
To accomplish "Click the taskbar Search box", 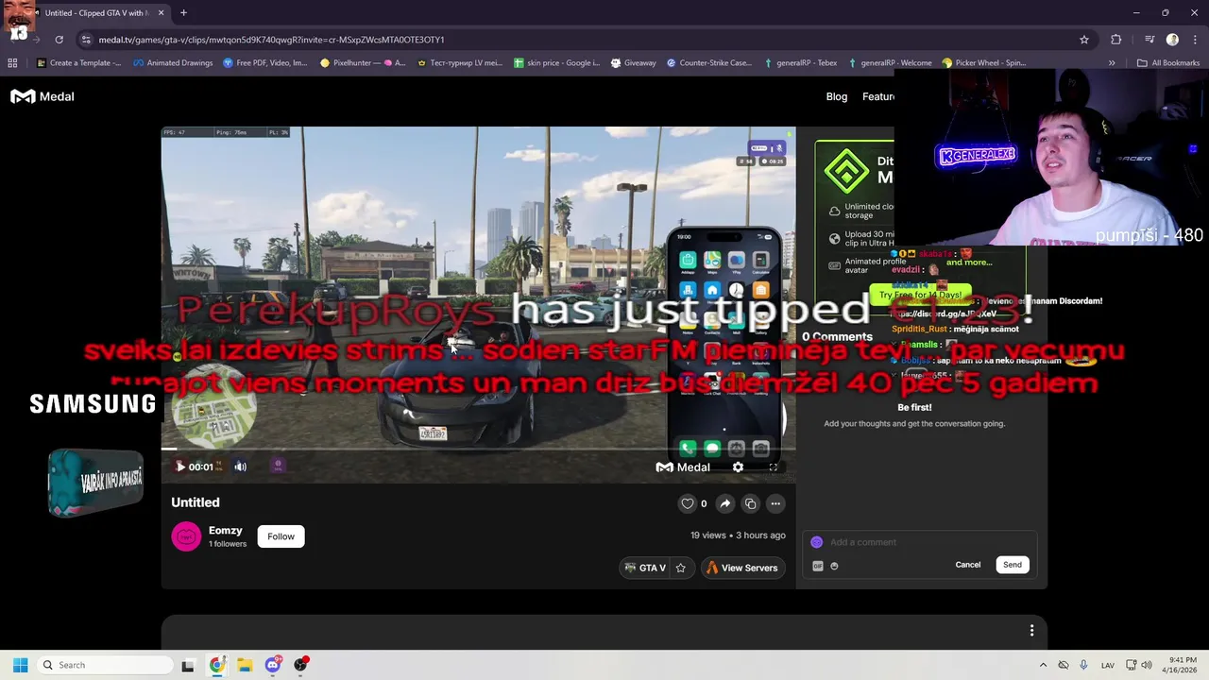I will click(103, 665).
